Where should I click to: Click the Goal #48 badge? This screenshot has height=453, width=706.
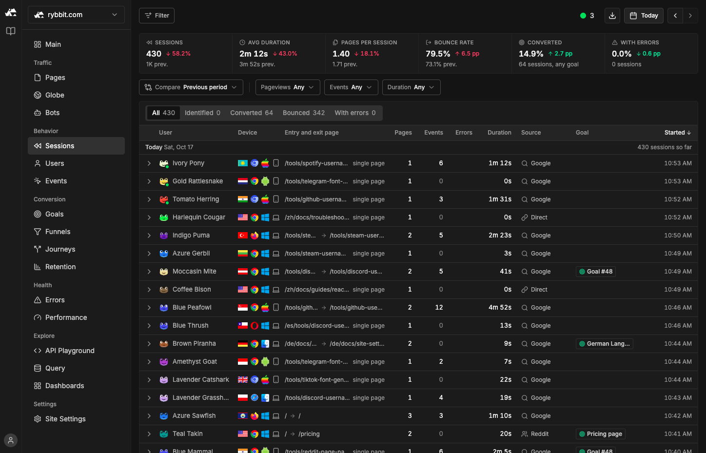596,272
